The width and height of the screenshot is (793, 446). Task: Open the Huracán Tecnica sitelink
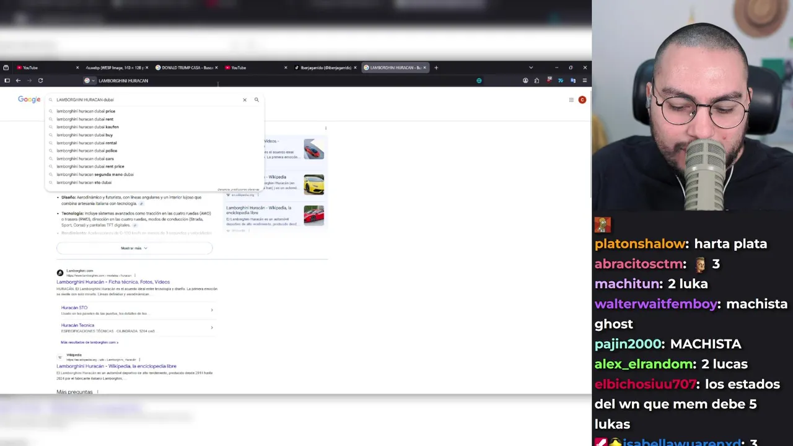click(77, 325)
